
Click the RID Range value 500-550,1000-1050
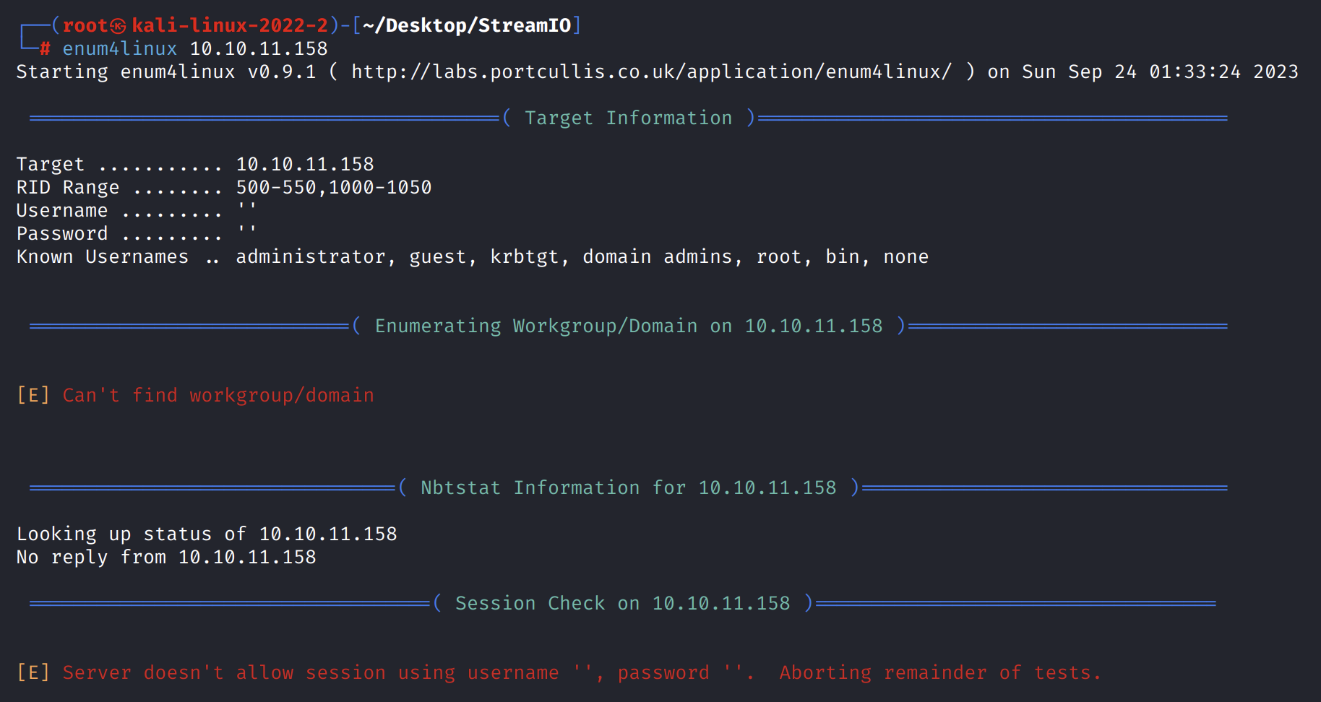(x=333, y=187)
